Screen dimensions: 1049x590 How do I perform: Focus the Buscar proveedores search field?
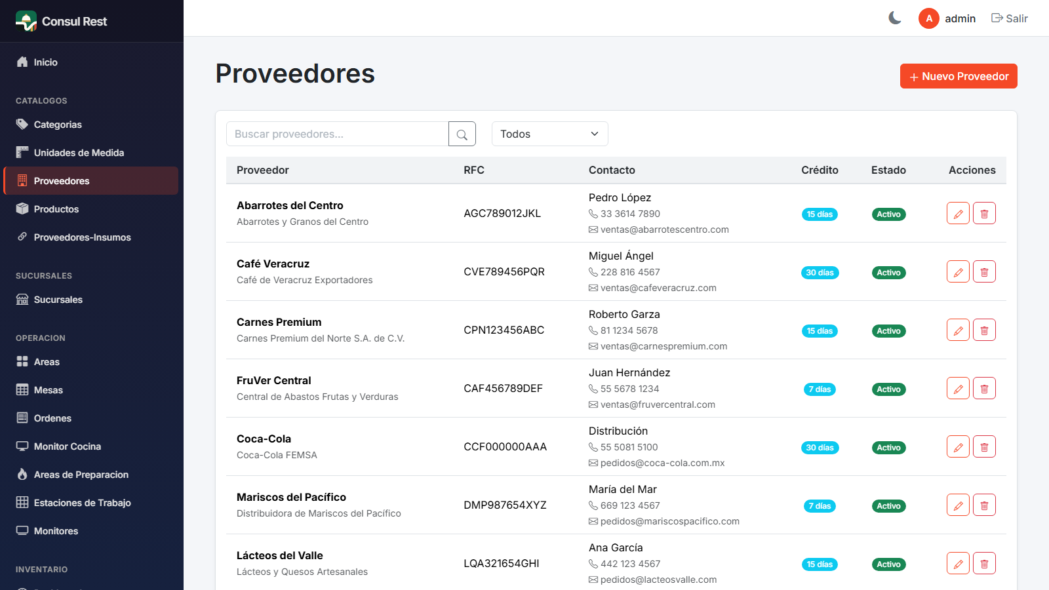(338, 134)
